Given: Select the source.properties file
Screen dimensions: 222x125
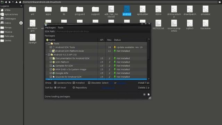Looking at the screenshot, I should (x=174, y=26).
